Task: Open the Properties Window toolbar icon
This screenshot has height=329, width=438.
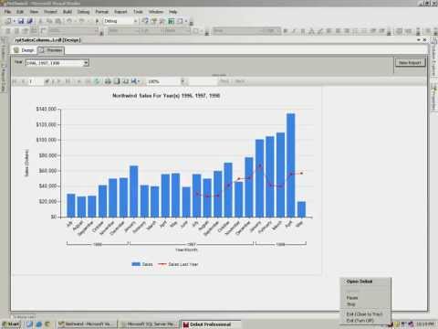Action: (x=154, y=21)
